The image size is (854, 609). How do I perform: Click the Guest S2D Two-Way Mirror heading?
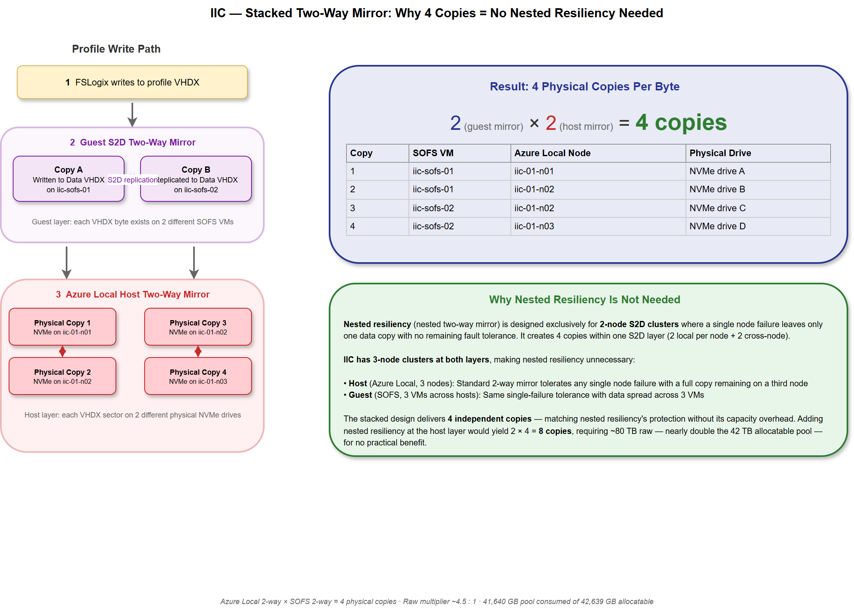click(x=133, y=142)
